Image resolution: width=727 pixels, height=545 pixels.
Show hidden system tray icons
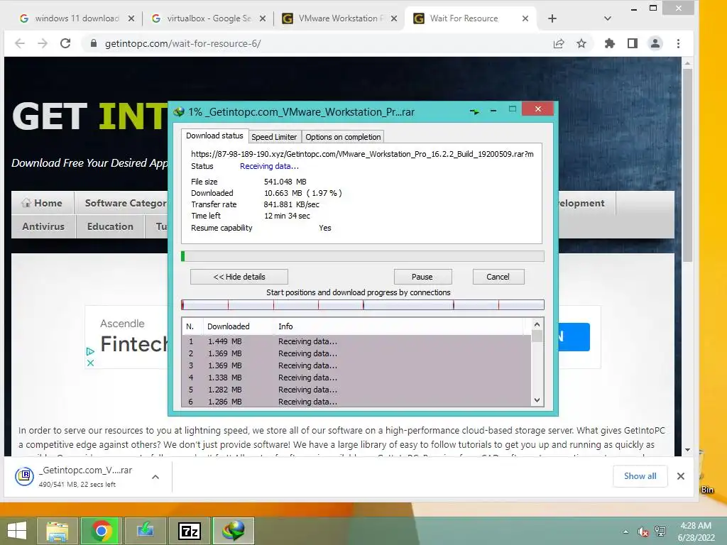tap(625, 532)
